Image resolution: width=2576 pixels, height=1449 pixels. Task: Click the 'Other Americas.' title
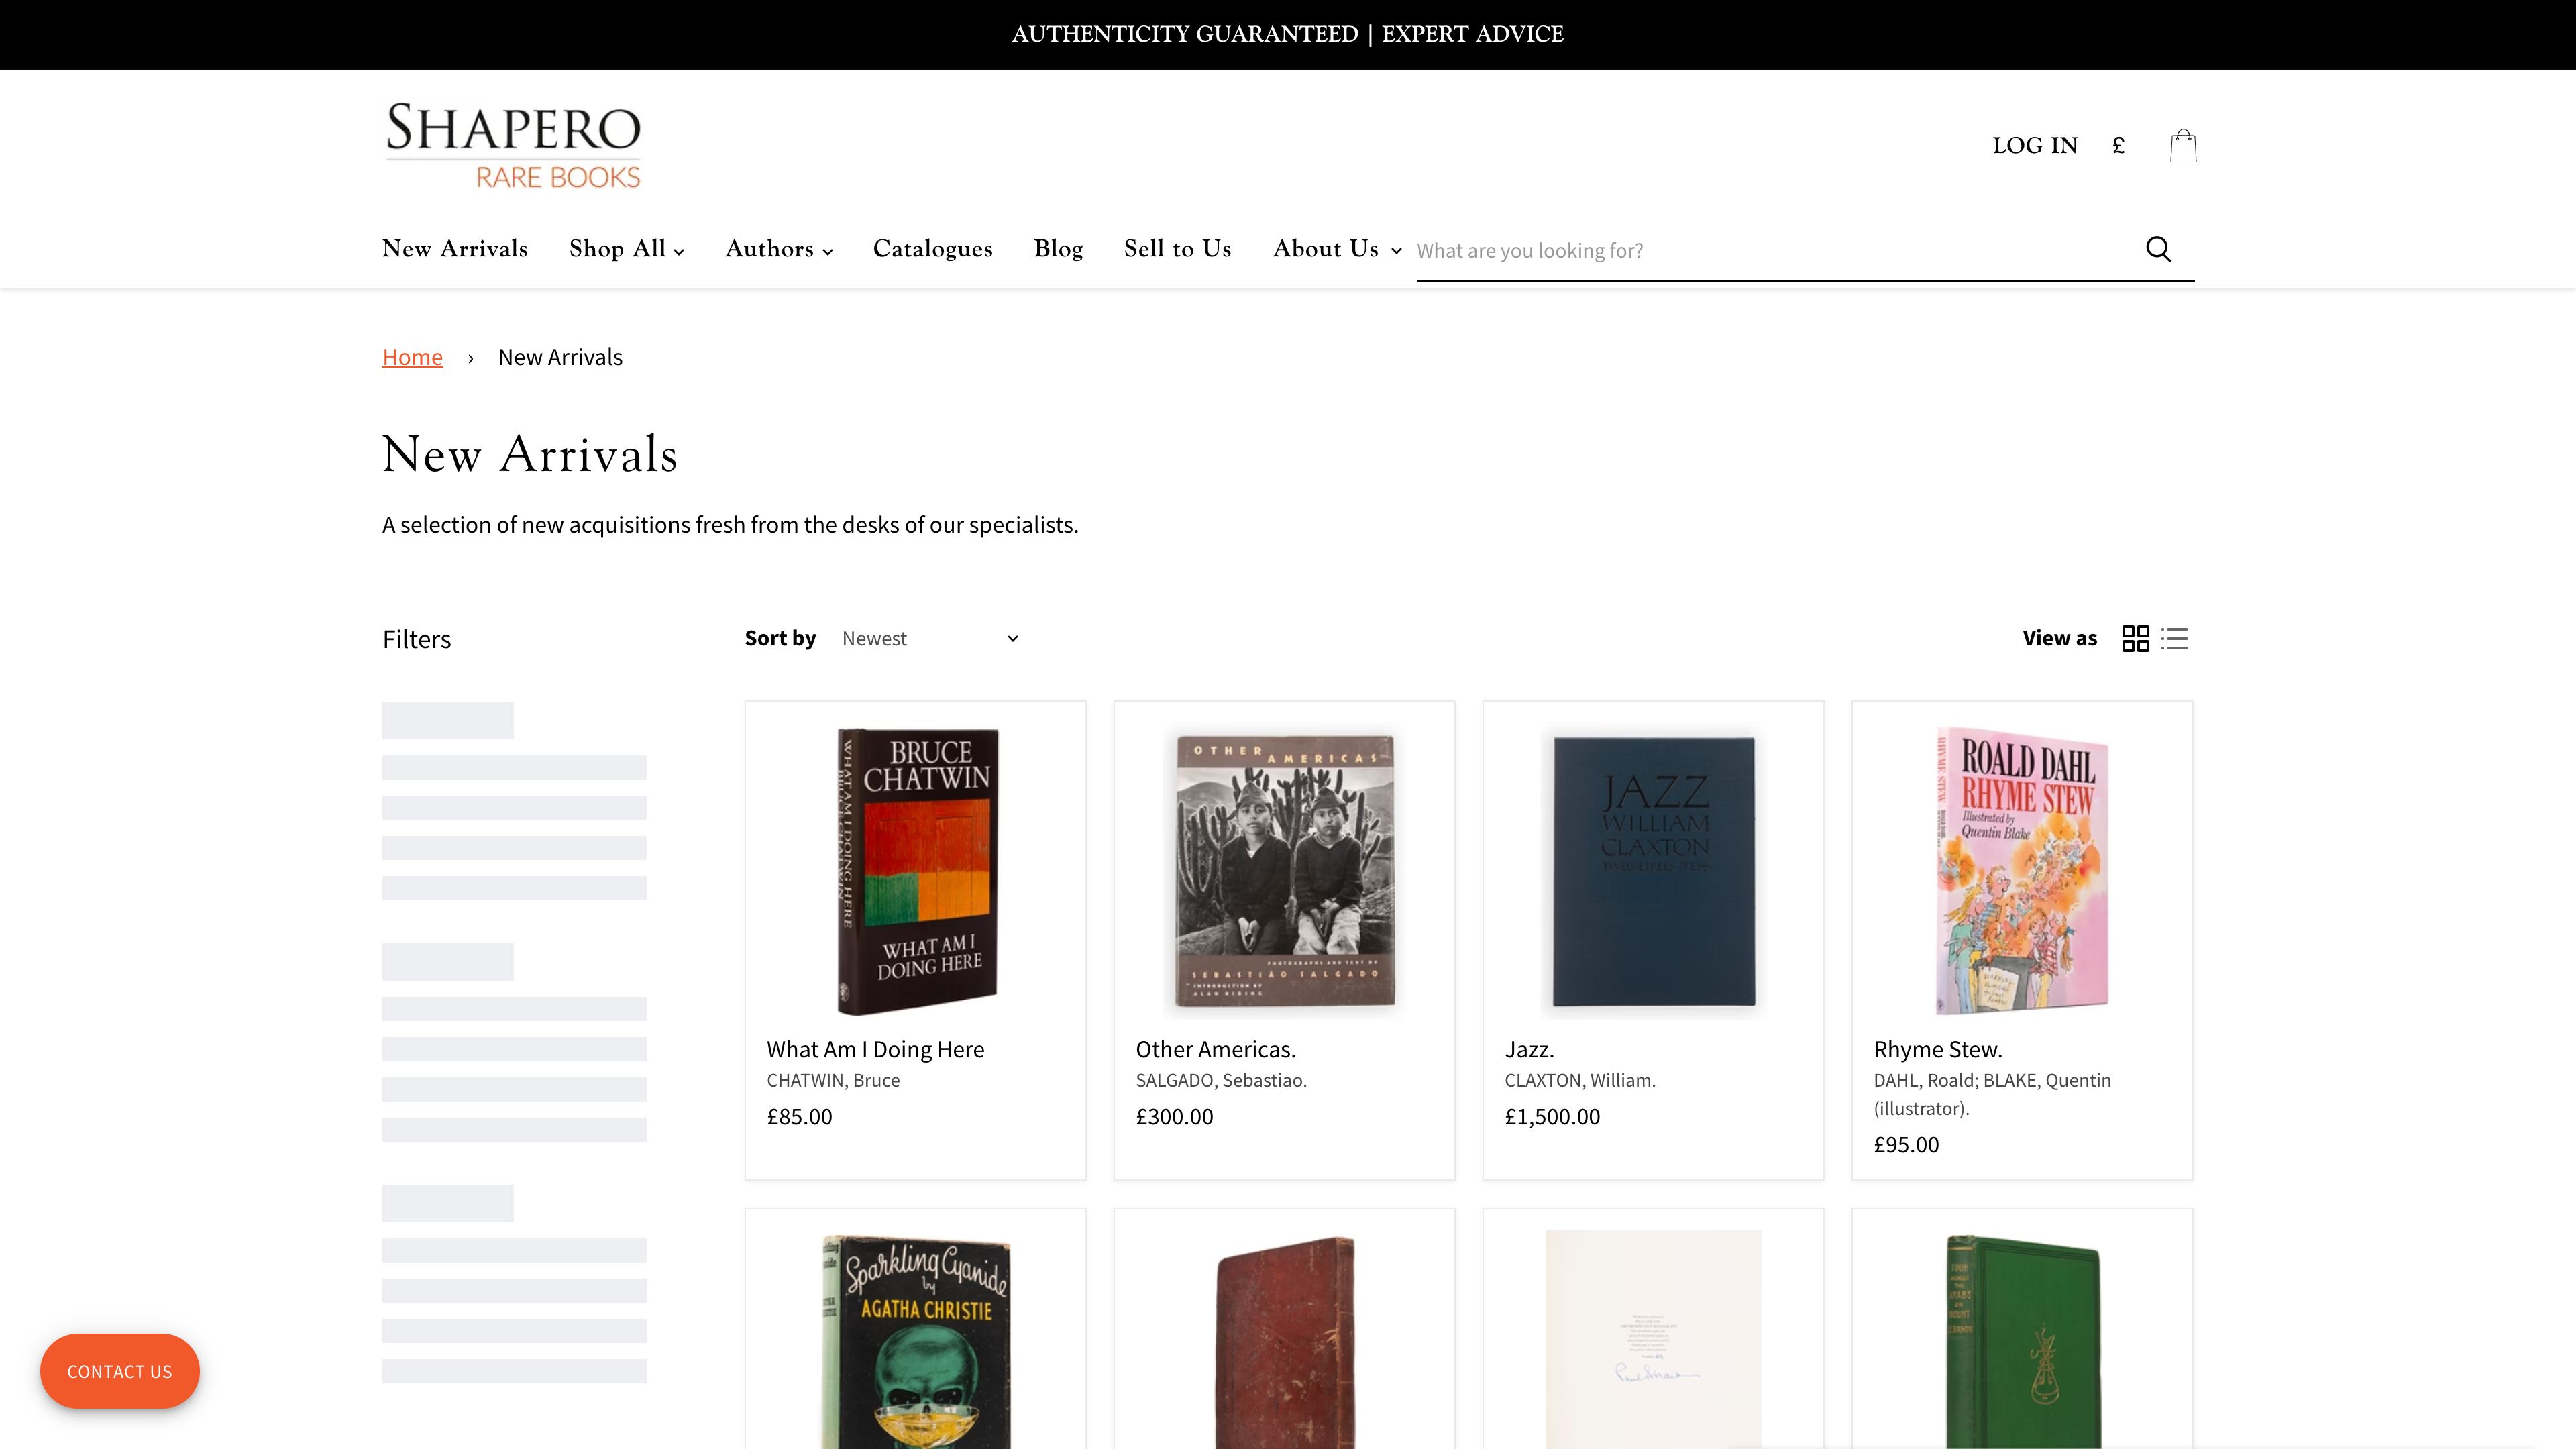pos(1215,1049)
